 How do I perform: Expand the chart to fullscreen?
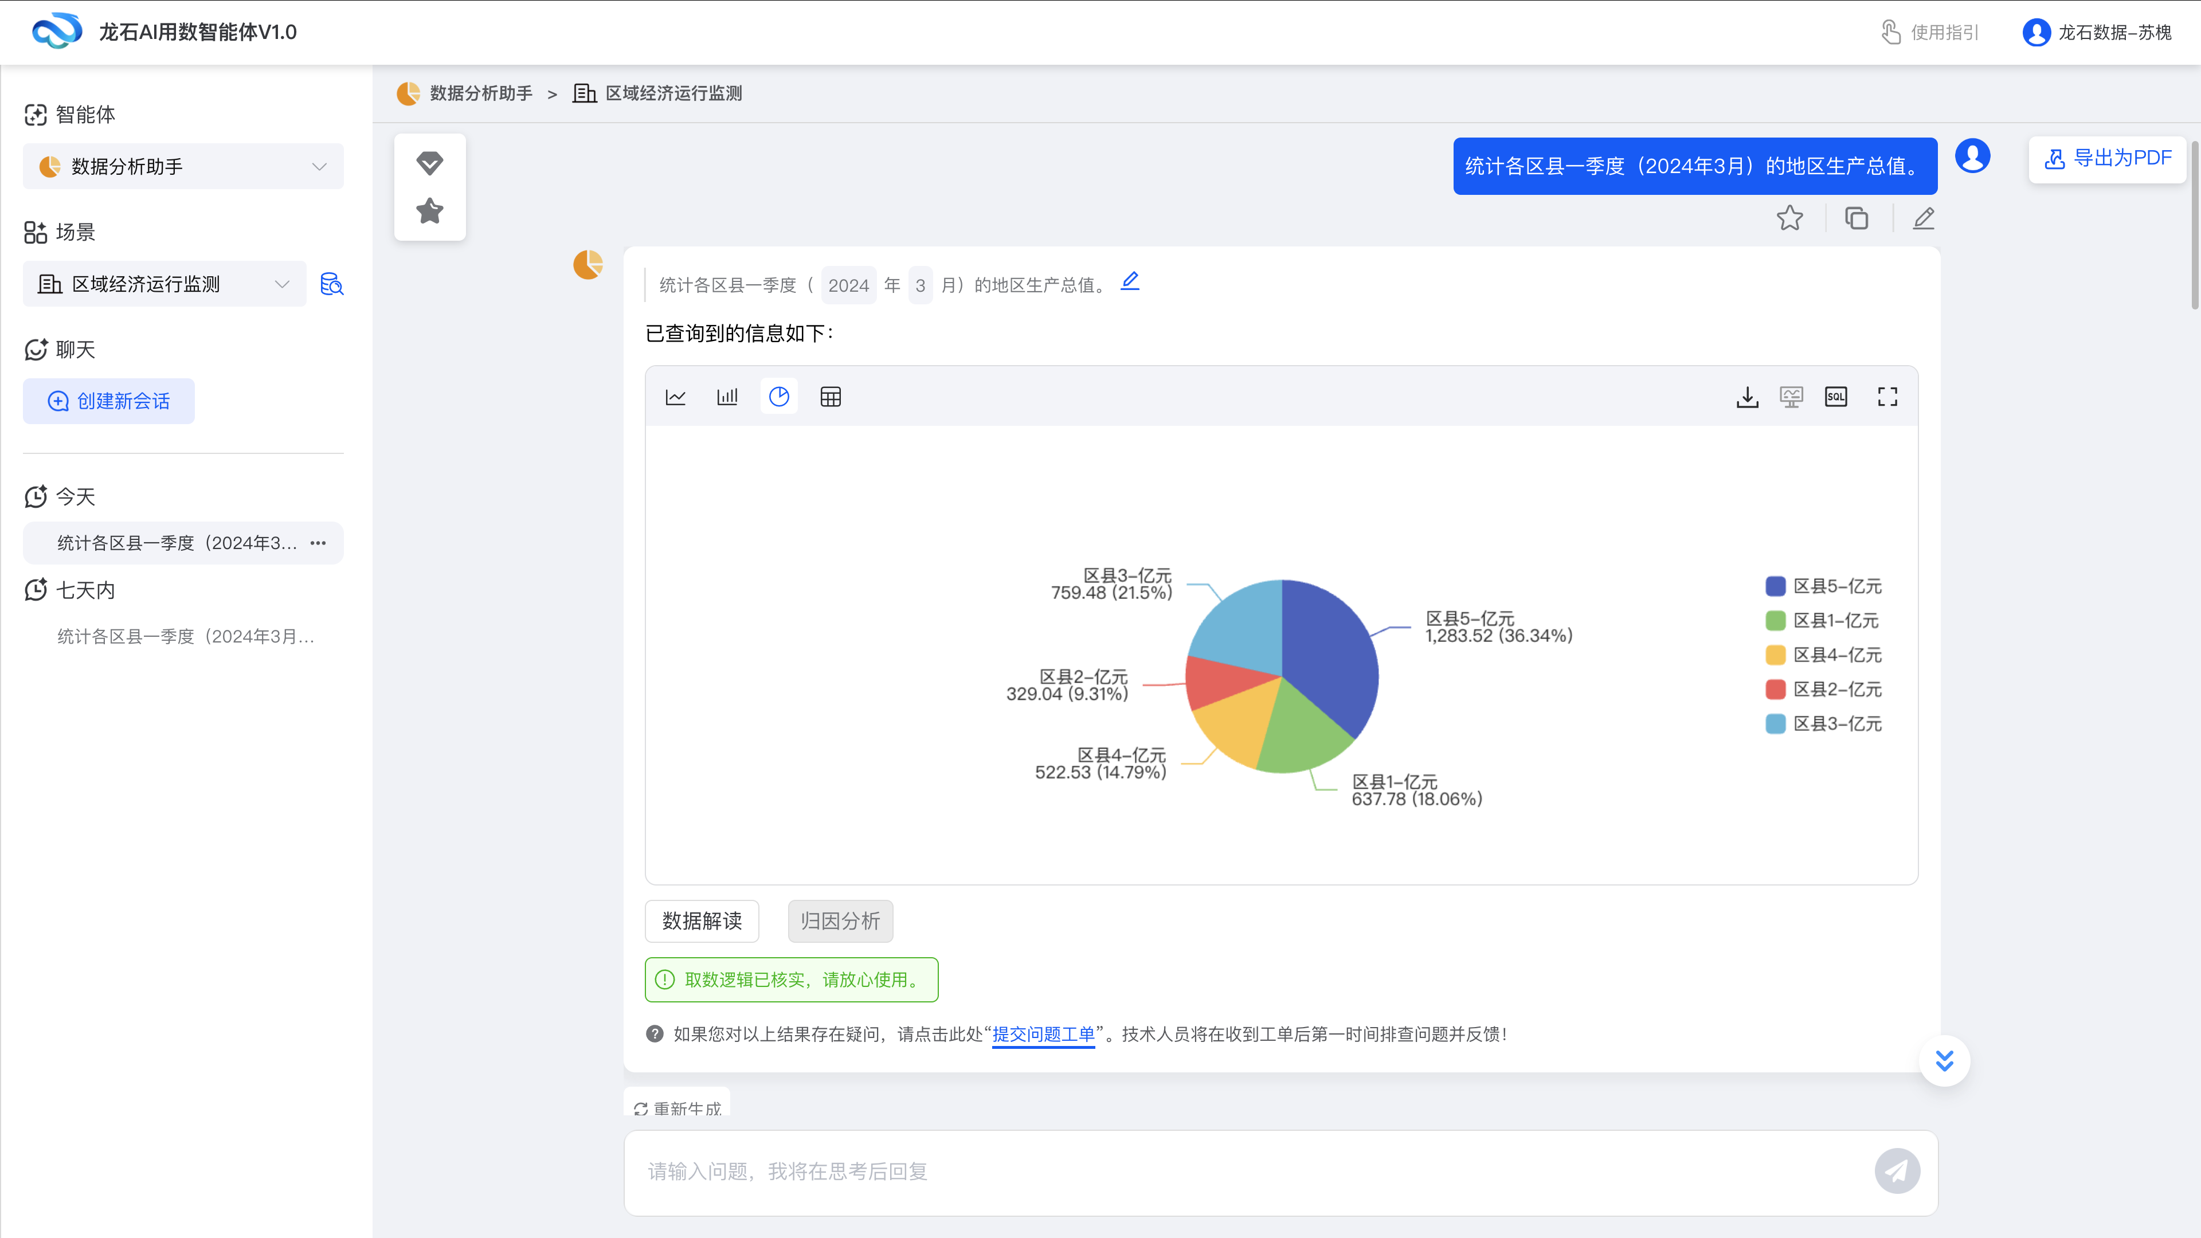coord(1887,397)
